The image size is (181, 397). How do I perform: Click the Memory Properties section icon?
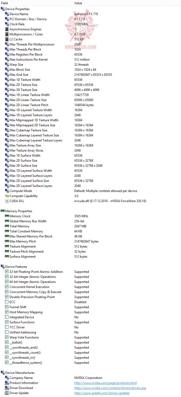pos(3,211)
